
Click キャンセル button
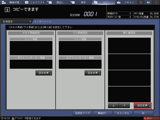click(123, 113)
